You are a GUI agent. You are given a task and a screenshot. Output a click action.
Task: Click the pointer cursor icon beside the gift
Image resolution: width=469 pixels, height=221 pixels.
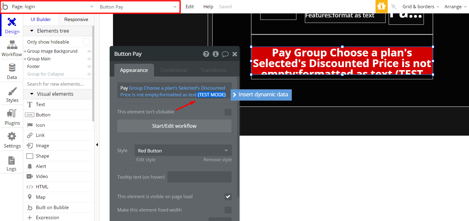coord(394,7)
